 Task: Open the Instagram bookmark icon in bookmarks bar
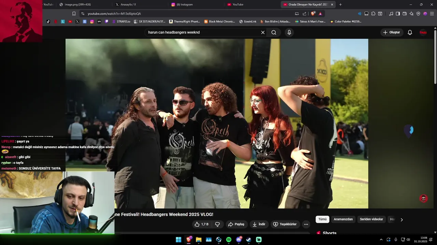92,21
